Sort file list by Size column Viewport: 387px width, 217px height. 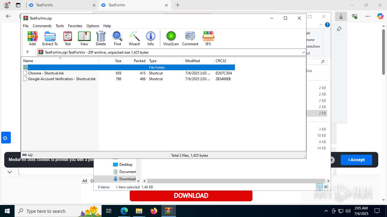point(111,61)
